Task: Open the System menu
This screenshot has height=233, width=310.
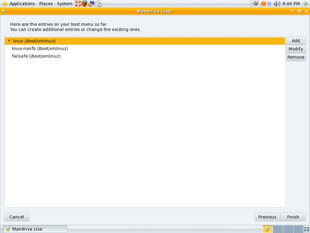Action: click(x=64, y=3)
